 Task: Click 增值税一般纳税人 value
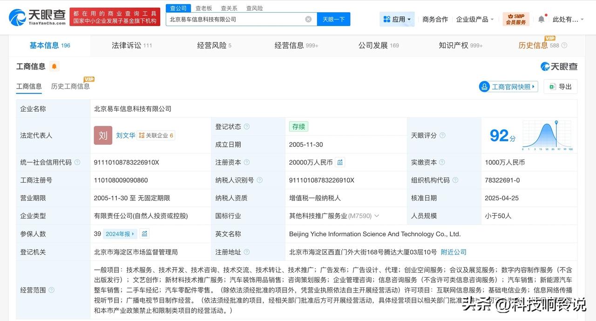[315, 198]
